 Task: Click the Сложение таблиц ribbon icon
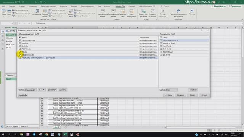[45, 13]
